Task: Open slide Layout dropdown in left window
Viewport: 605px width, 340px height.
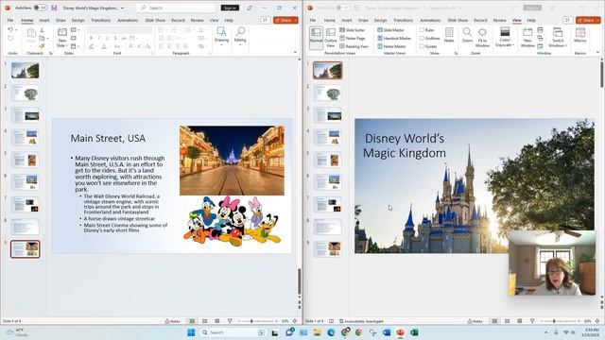Action: 76,30
